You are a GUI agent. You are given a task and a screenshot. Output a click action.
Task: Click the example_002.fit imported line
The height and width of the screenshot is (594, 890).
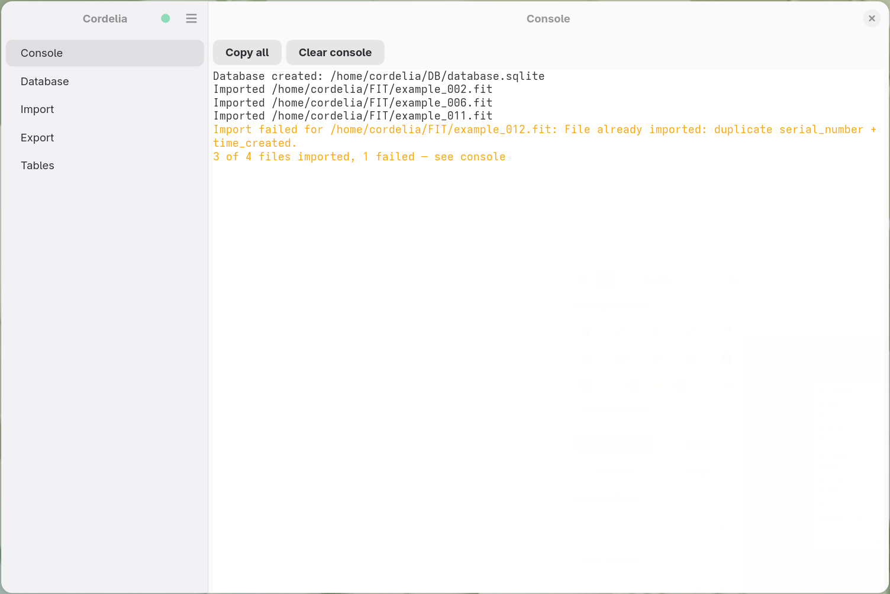point(353,89)
